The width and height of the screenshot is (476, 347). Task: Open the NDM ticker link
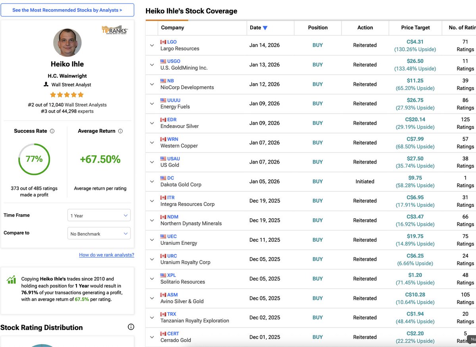173,217
